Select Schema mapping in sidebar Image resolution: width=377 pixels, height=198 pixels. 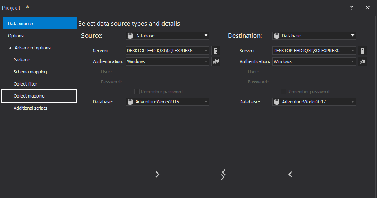30,72
